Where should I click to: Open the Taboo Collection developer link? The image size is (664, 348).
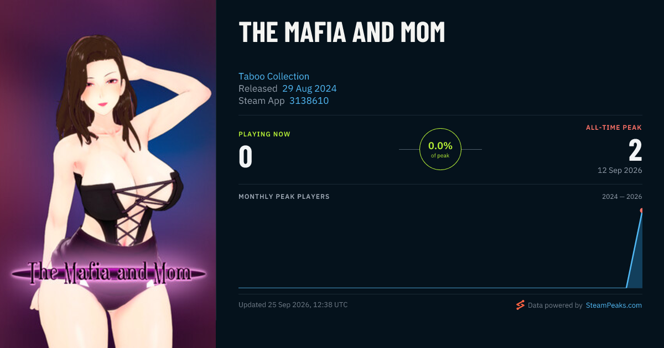pos(274,76)
